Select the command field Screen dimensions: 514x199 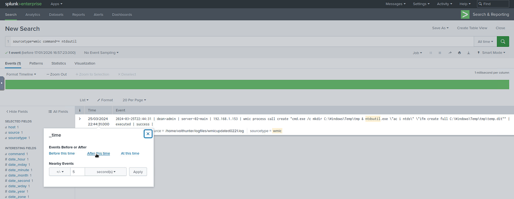pos(16,154)
